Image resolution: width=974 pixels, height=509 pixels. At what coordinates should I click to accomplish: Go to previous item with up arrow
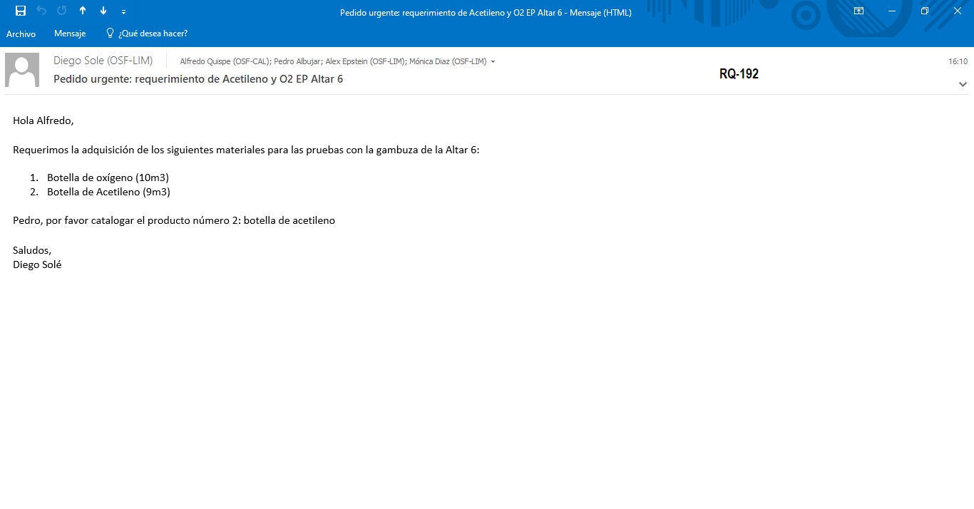point(83,11)
